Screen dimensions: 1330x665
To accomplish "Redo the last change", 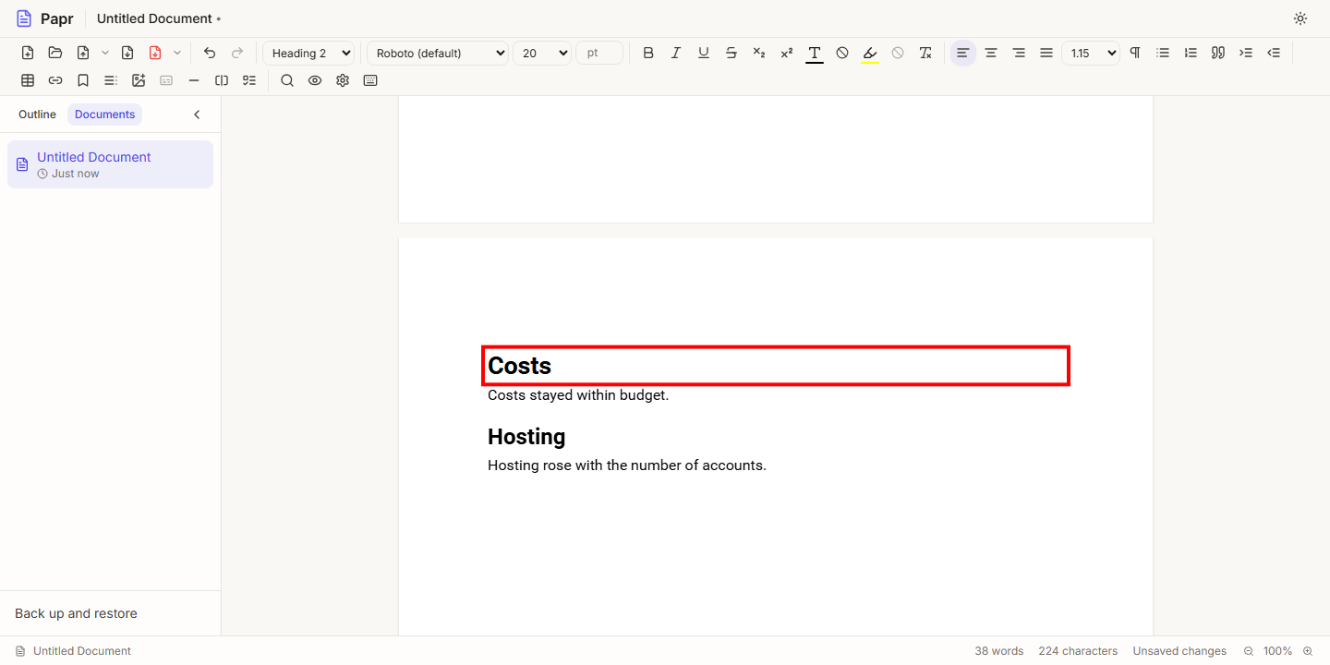I will 237,53.
